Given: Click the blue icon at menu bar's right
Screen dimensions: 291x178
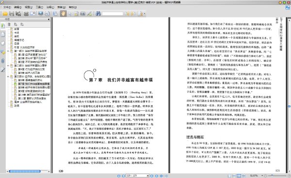Looking at the screenshot, I should coord(288,7).
